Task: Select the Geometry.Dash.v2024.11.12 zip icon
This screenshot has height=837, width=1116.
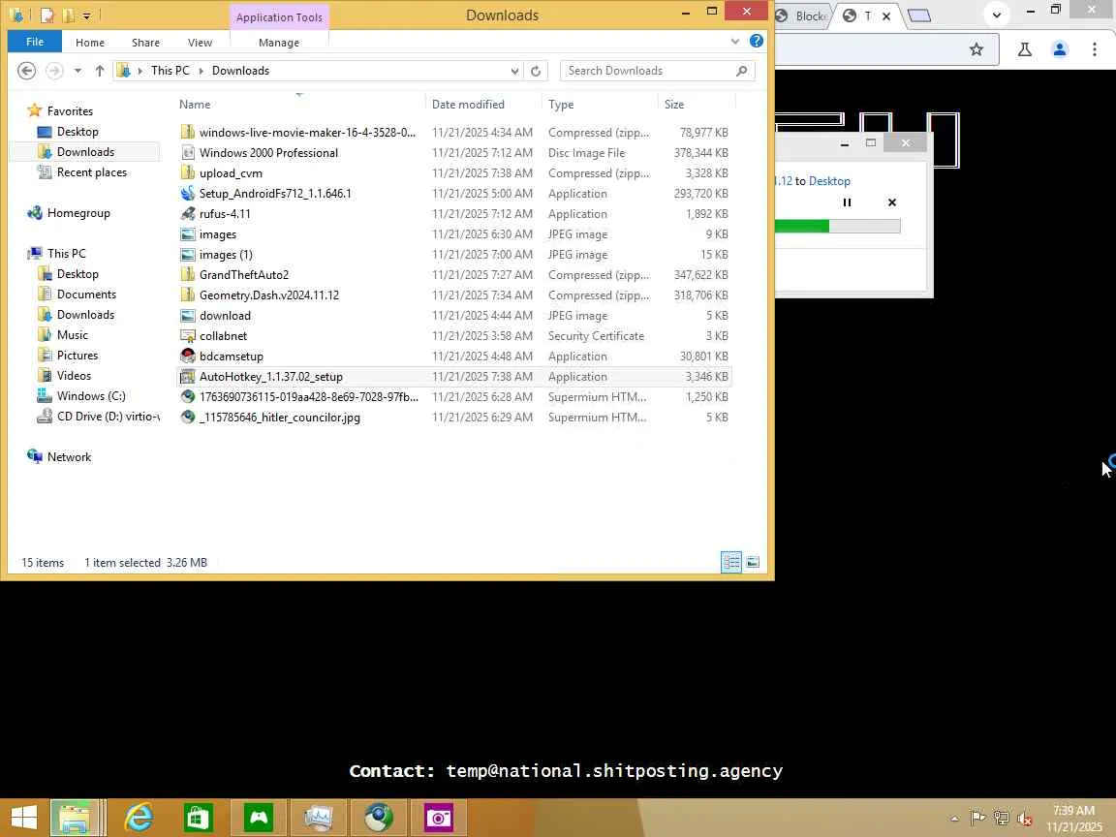Action: tap(188, 294)
